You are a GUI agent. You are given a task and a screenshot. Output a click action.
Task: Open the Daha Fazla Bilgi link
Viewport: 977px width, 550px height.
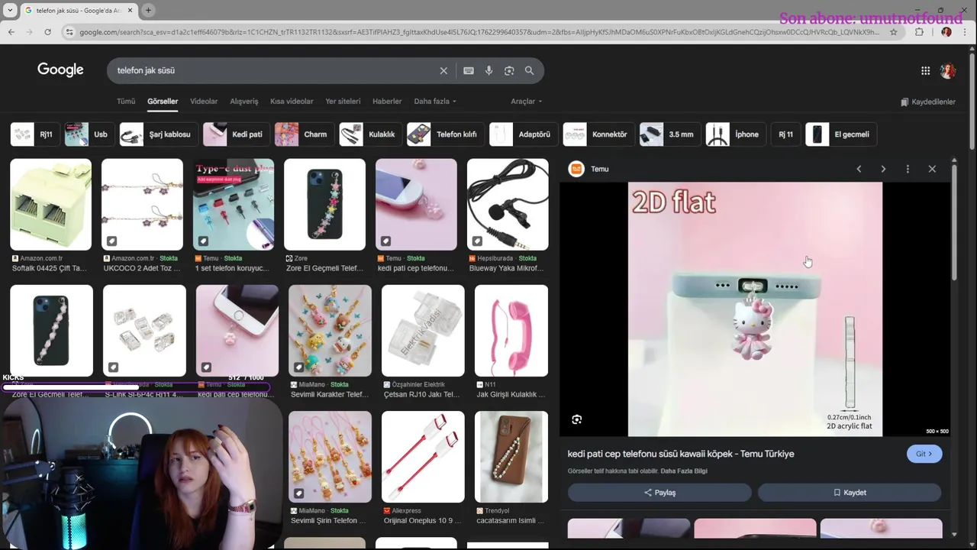coord(684,471)
